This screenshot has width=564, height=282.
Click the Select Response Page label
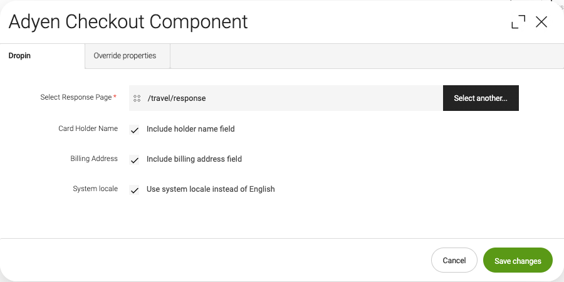76,98
